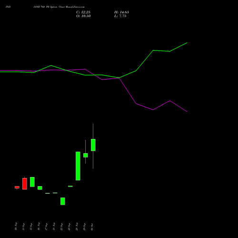Click the '760 PE Option Chart' title text
Screen dimensions: 238x238
[52, 7]
